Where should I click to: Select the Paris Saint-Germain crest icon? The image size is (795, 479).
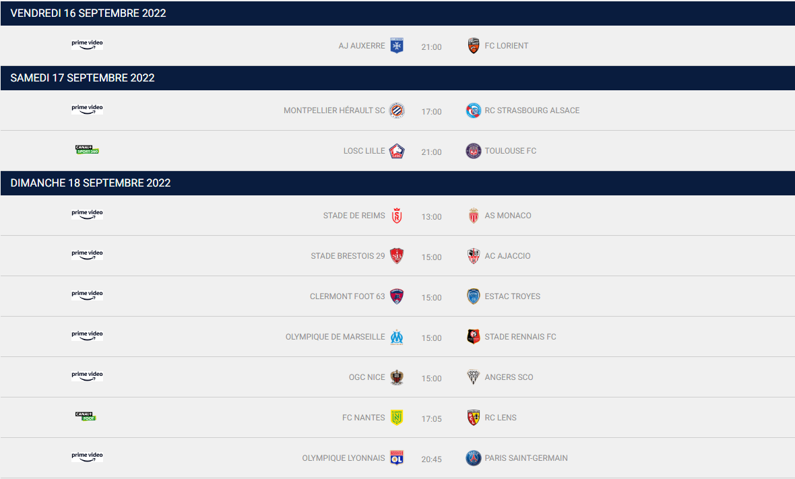474,458
